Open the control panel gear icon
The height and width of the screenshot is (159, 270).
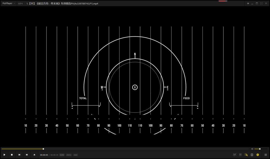(x=257, y=155)
